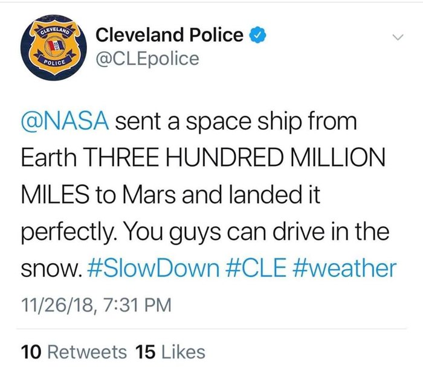This screenshot has width=423, height=373.
Task: Click the flag emblem in badge center
Action: (x=54, y=46)
